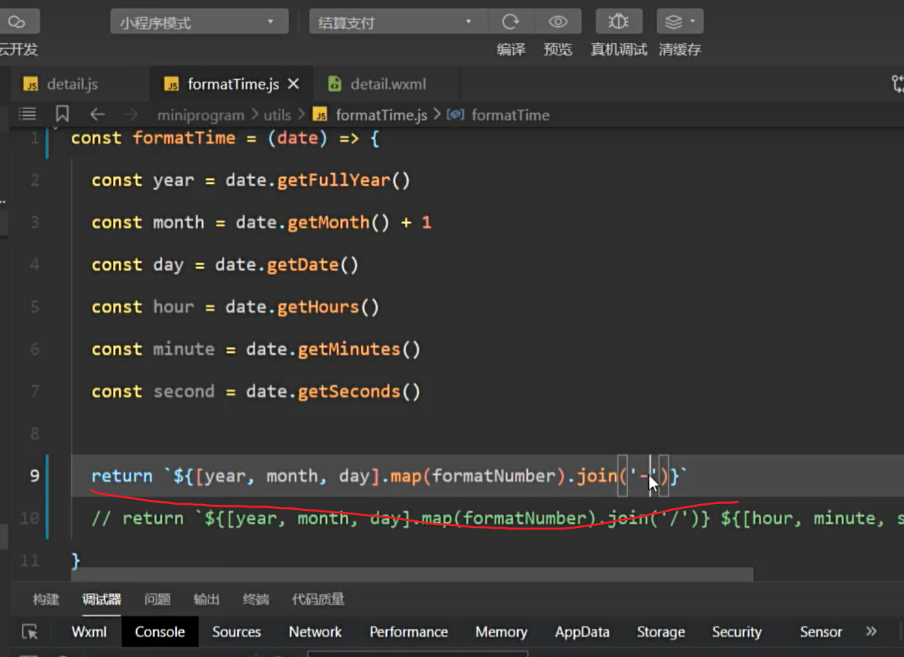Click the element inspector picker icon

[30, 632]
